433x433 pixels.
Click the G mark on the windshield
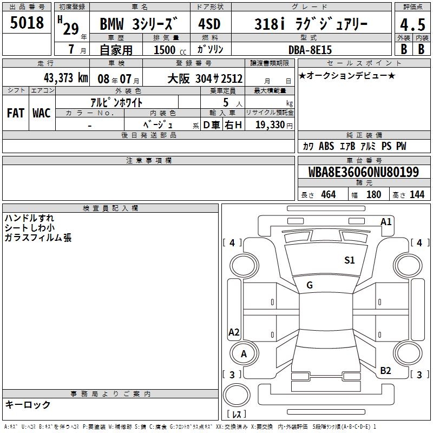310,285
